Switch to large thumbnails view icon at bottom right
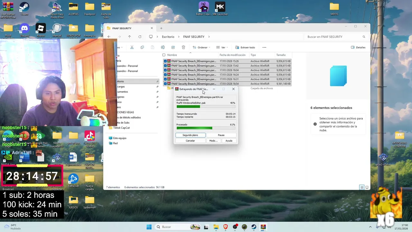Viewport: 412px width, 232px height. (367, 187)
